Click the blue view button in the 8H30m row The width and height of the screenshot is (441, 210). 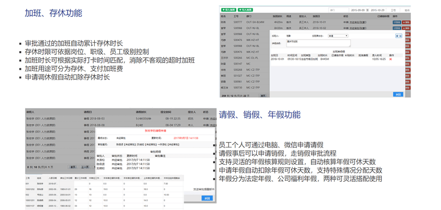click(x=397, y=28)
